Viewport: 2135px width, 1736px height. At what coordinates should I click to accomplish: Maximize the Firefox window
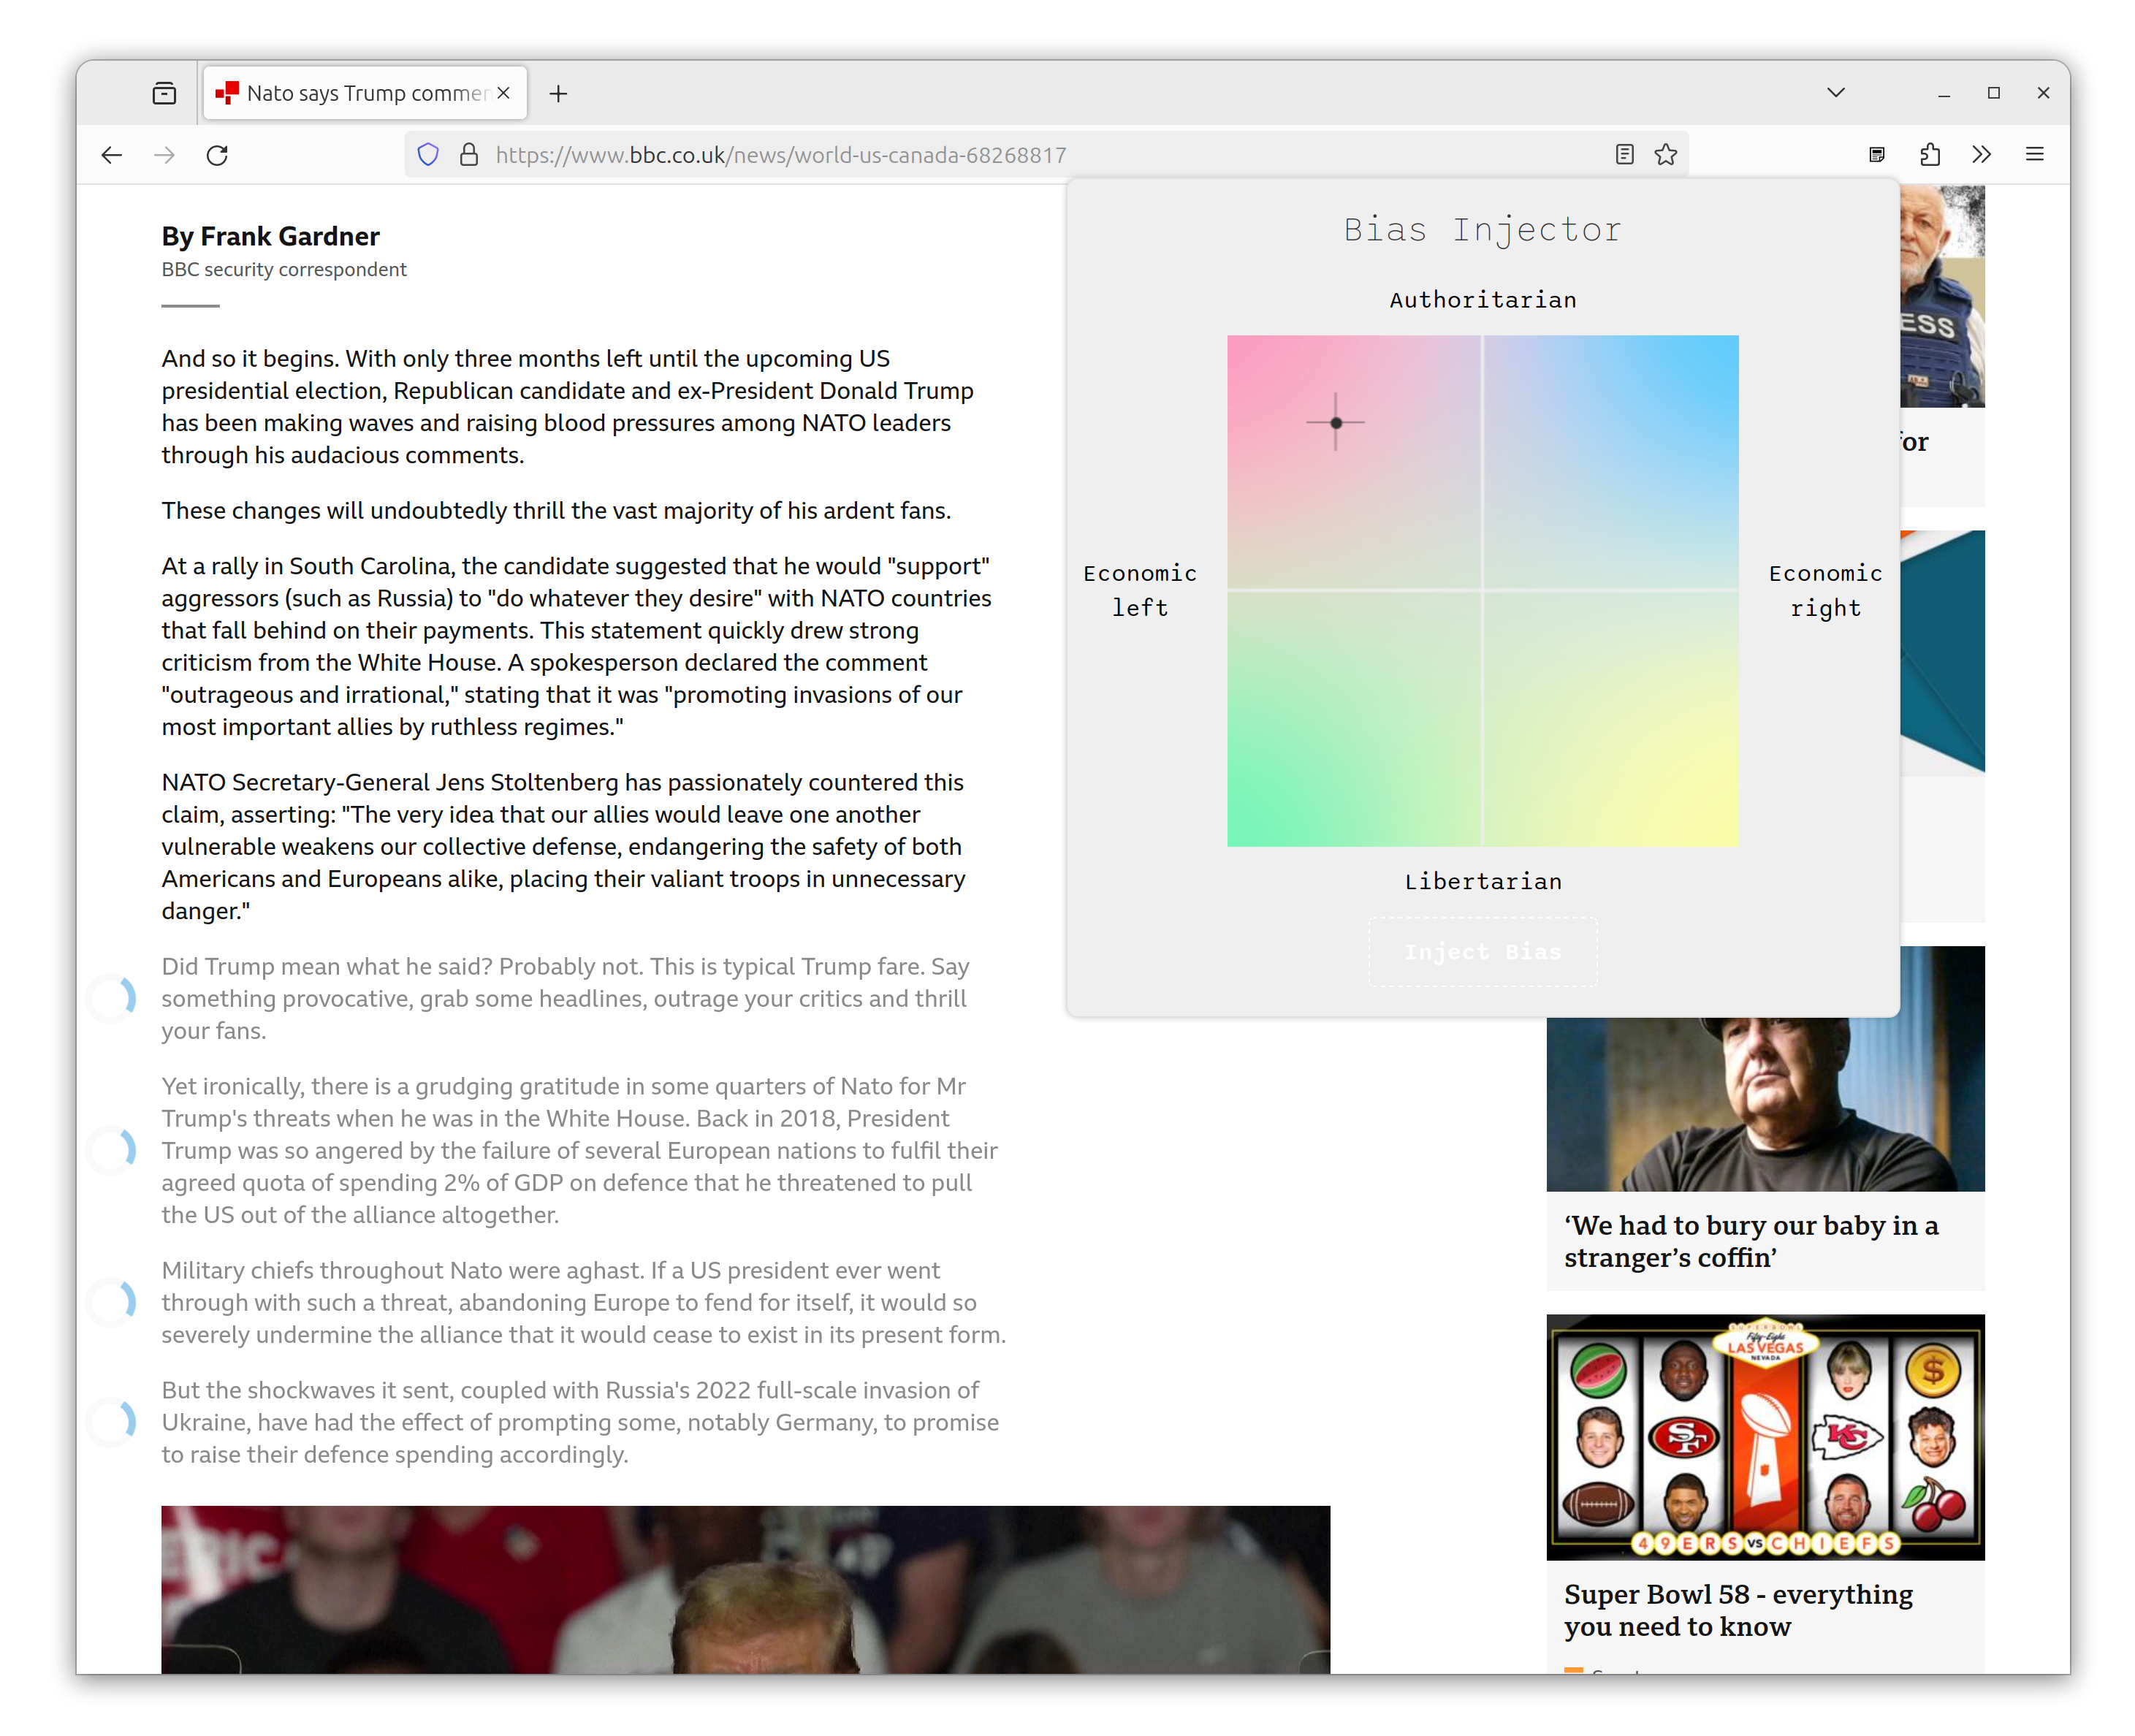(x=1993, y=93)
